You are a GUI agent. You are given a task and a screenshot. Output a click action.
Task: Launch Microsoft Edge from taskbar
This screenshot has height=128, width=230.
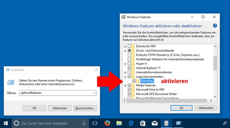pyautogui.click(x=131, y=123)
